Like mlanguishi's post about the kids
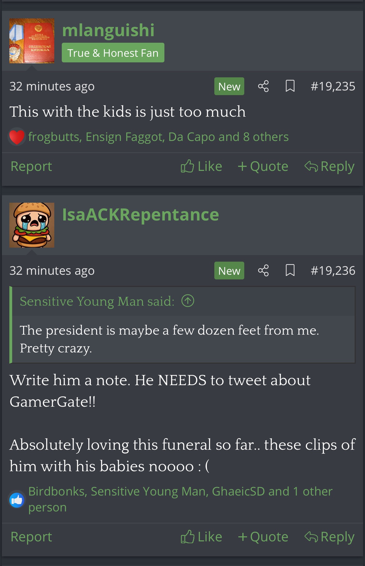Viewport: 365px width, 566px height. coord(202,166)
